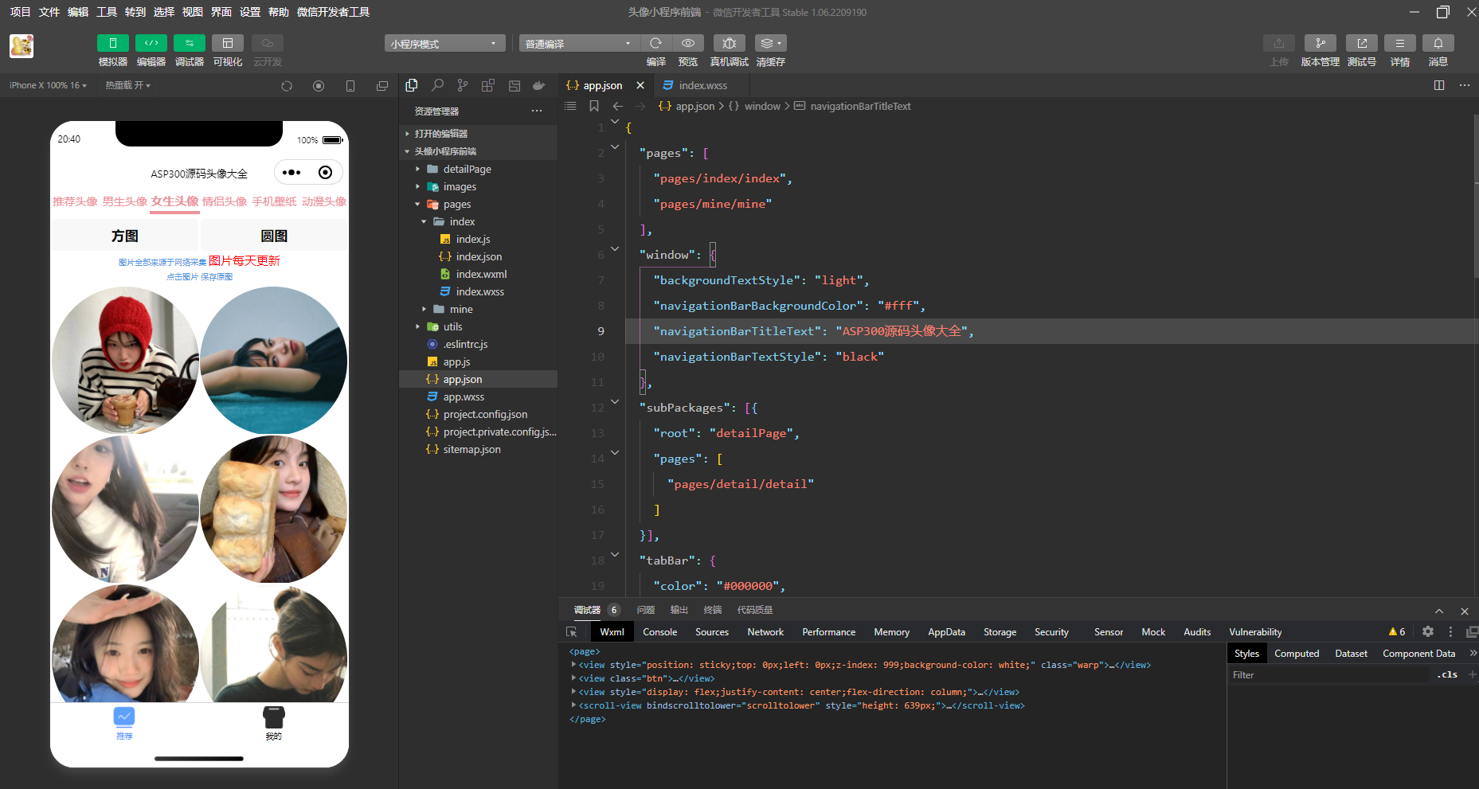
Task: Switch to the index.wxss tab
Action: point(702,85)
